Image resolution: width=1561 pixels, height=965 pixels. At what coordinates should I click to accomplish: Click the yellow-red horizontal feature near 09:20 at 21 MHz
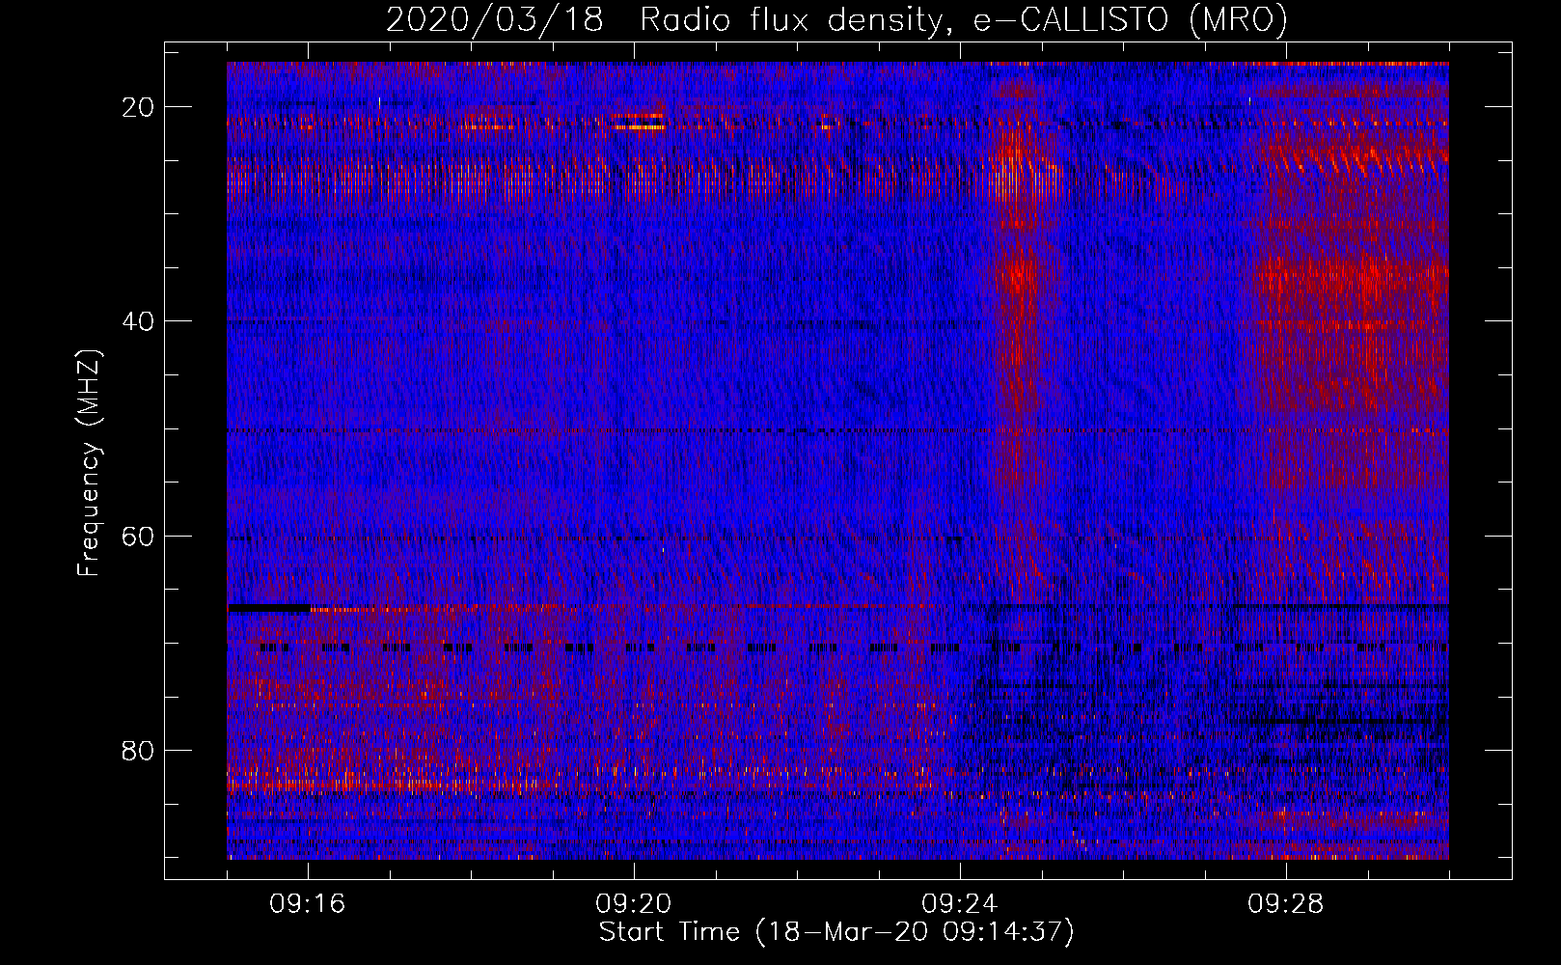point(639,122)
